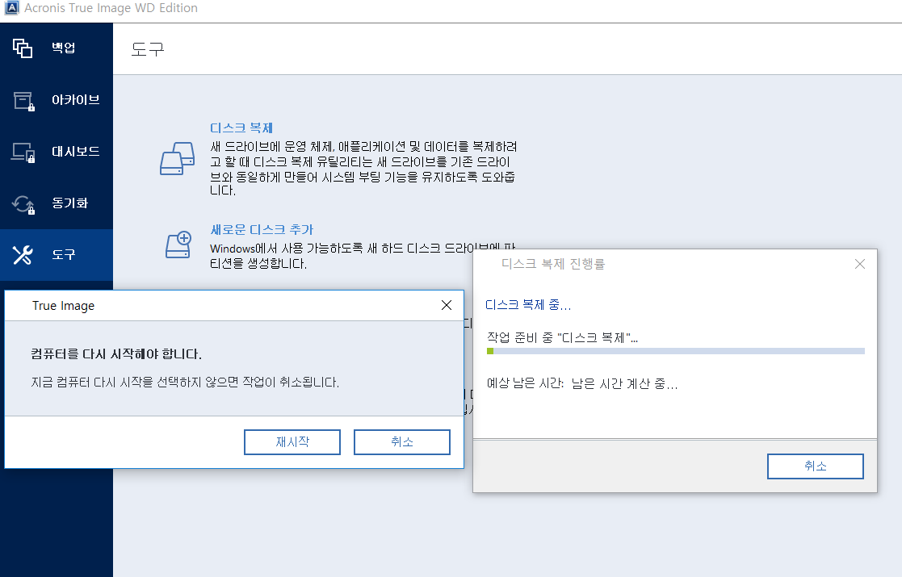Click the Acronis app logo in title bar
The height and width of the screenshot is (577, 902).
click(11, 8)
